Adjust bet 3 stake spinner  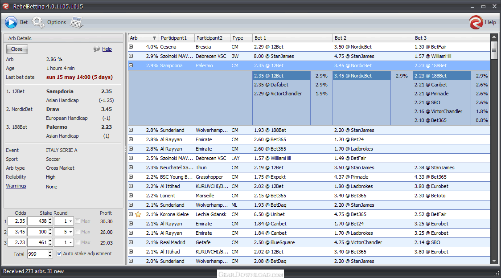click(50, 242)
